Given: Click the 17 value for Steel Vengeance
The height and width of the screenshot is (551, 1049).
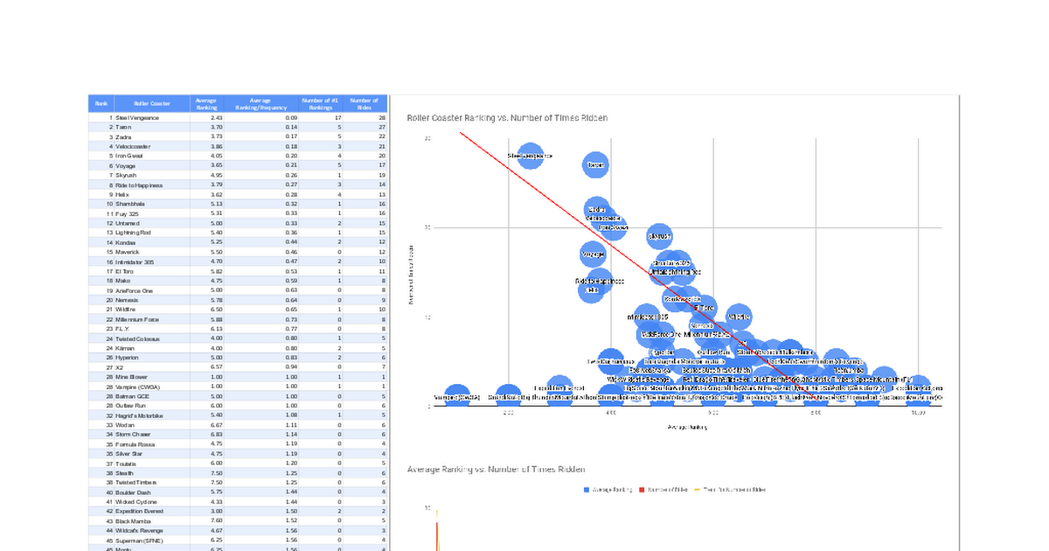Looking at the screenshot, I should coord(319,117).
